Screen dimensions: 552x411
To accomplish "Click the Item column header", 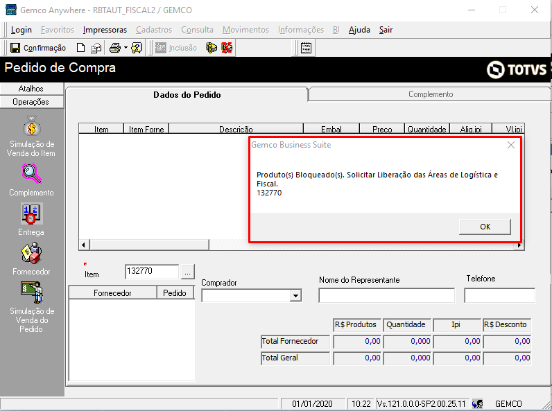I will coord(101,129).
